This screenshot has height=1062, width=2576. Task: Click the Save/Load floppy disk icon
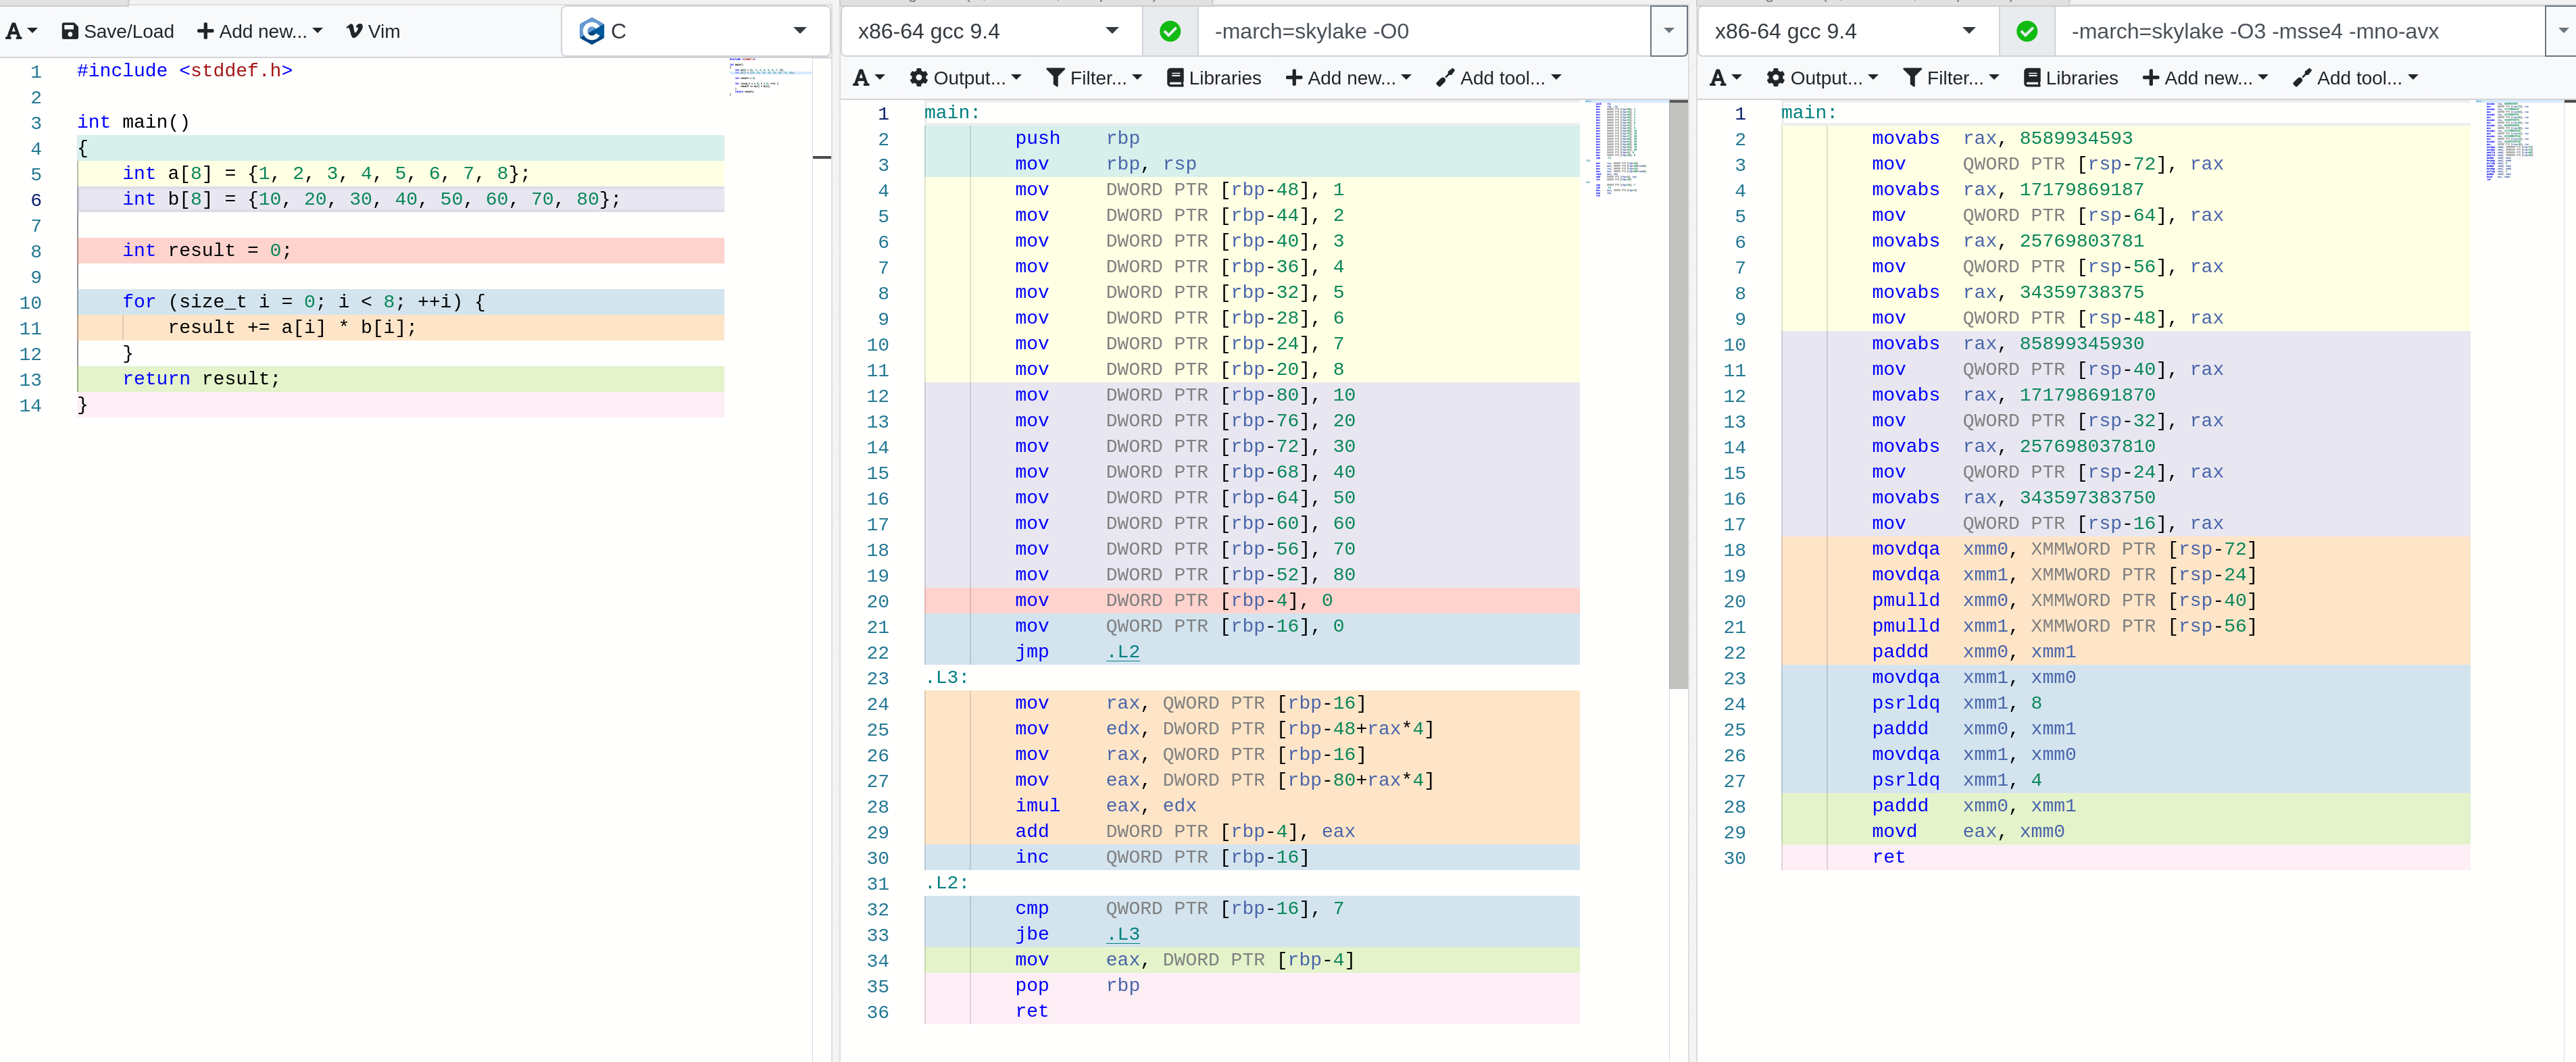[70, 32]
